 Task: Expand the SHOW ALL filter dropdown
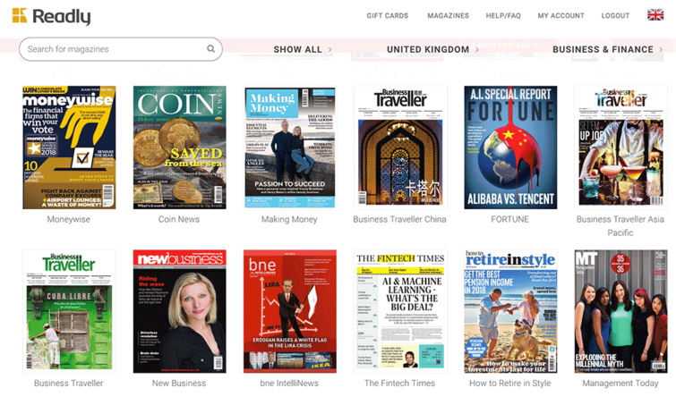point(303,49)
